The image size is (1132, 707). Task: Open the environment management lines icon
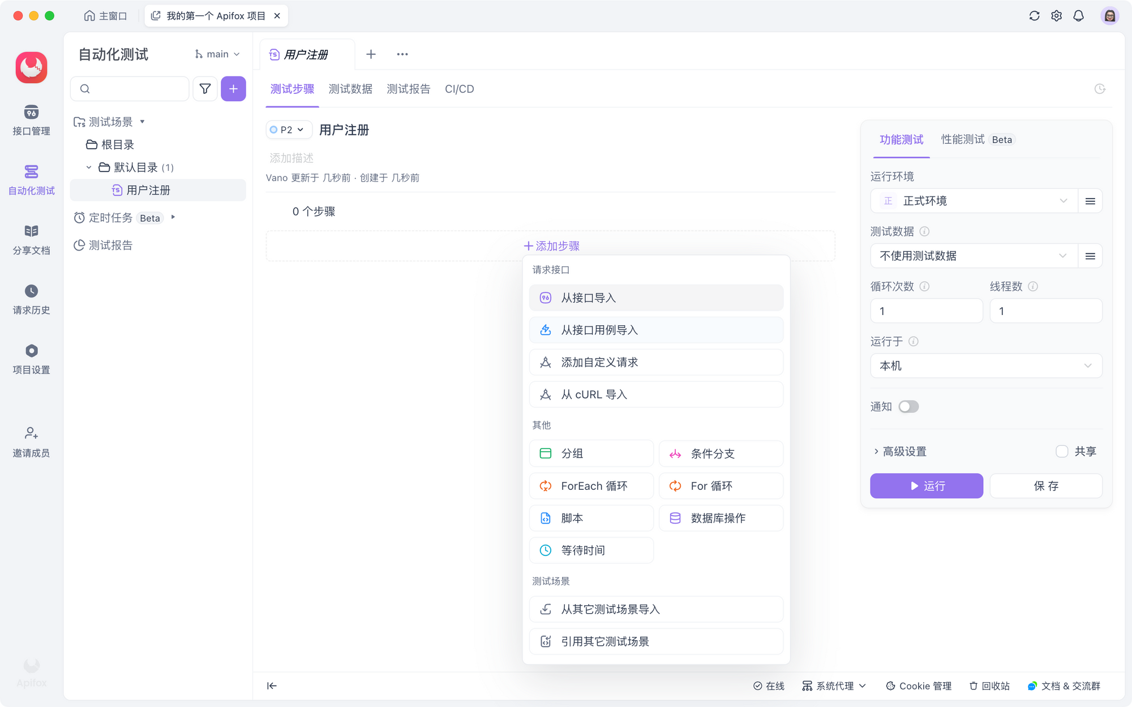click(1090, 201)
